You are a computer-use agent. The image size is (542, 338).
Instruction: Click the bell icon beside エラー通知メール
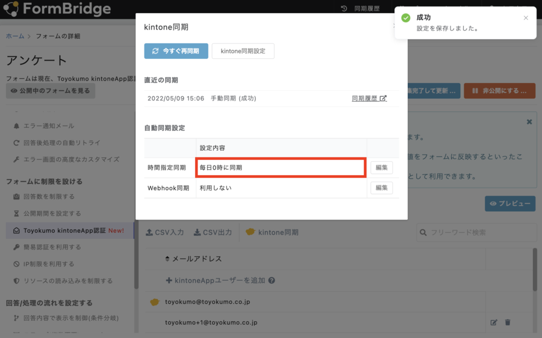pos(16,126)
